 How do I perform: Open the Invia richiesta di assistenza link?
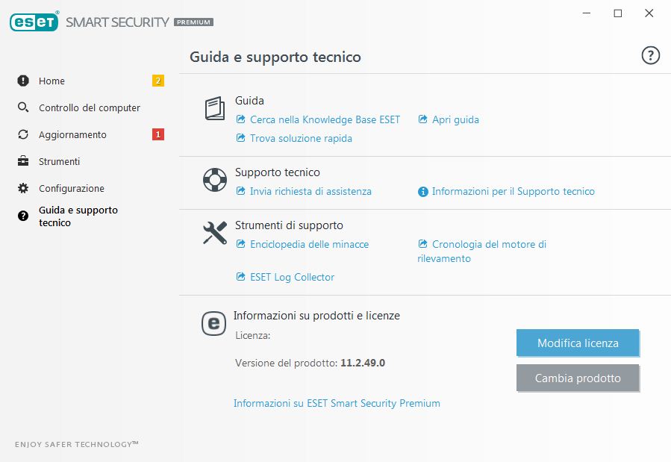pyautogui.click(x=310, y=191)
